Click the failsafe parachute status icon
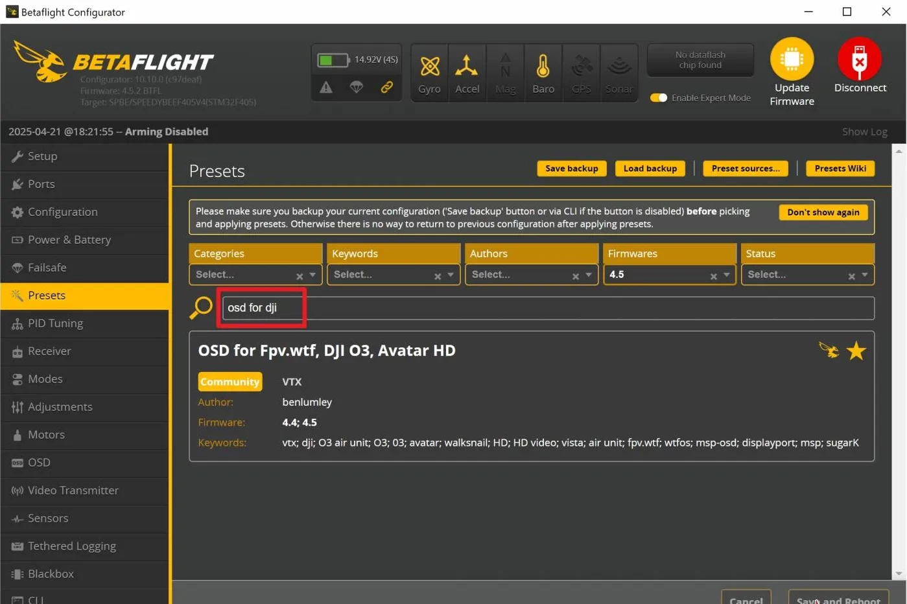Image resolution: width=907 pixels, height=604 pixels. [x=356, y=87]
